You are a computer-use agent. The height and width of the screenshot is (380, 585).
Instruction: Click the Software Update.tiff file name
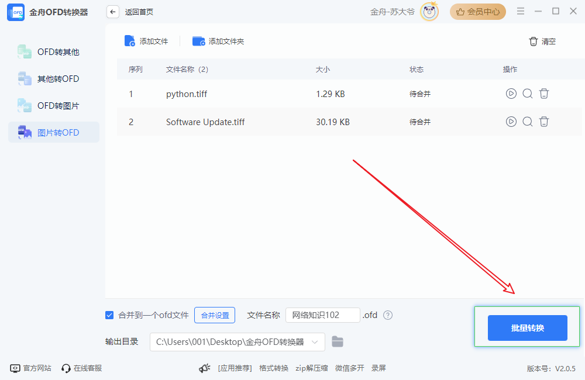point(205,122)
